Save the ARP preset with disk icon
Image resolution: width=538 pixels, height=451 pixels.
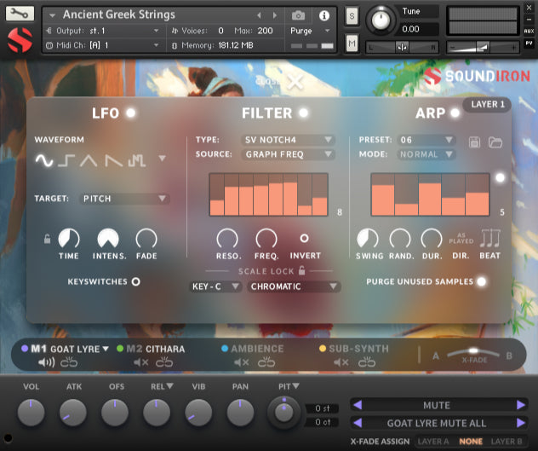point(475,141)
